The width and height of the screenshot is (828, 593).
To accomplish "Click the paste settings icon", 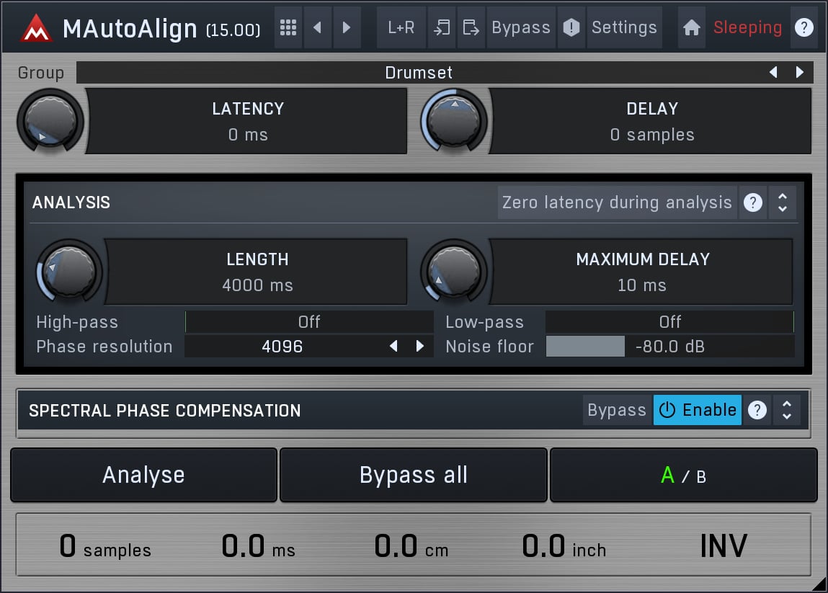I will (471, 28).
